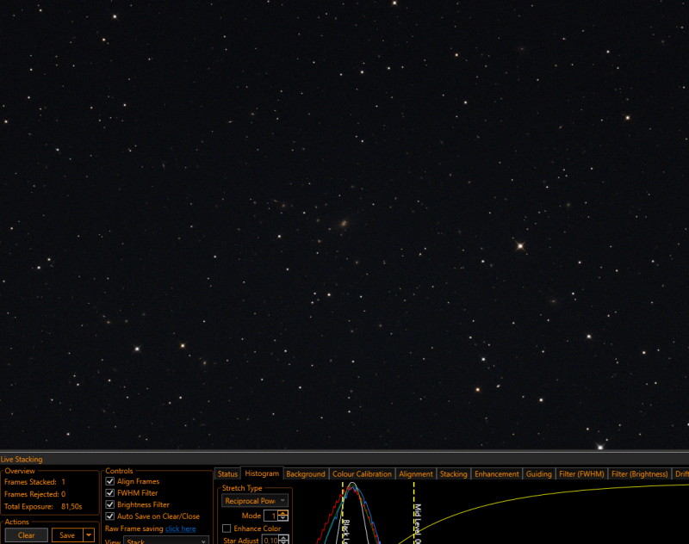Go to the Enhancement tab
This screenshot has width=689, height=544.
(x=497, y=473)
